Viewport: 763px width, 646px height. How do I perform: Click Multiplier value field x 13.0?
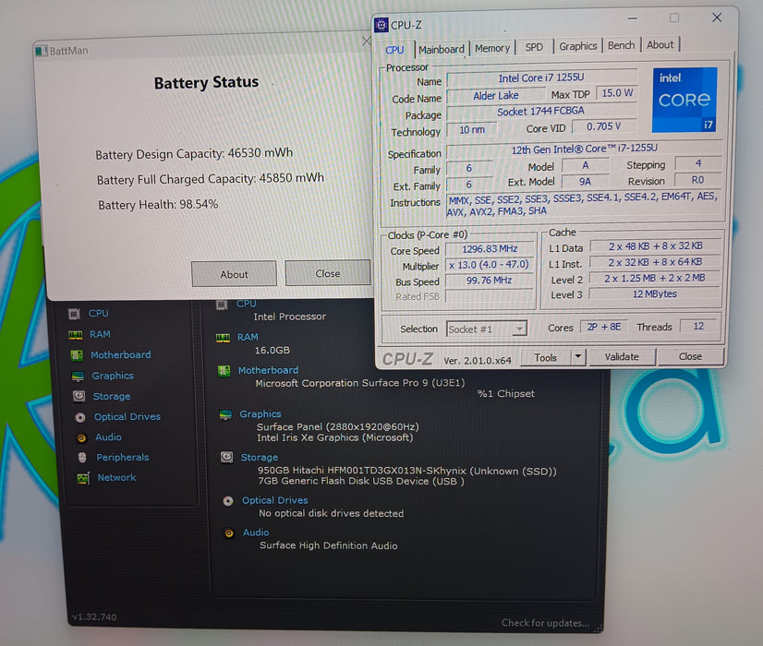(489, 265)
